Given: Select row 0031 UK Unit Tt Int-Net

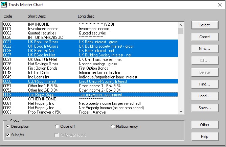Looking at the screenshot, I should [x=91, y=59].
